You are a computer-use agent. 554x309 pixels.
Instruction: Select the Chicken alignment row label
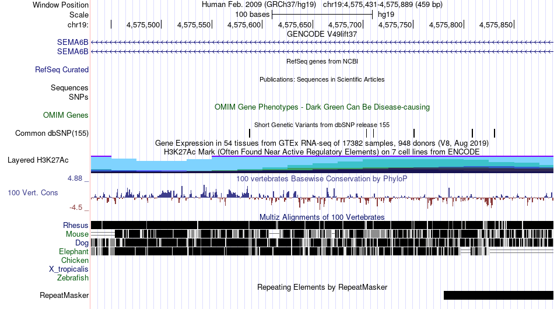point(75,260)
